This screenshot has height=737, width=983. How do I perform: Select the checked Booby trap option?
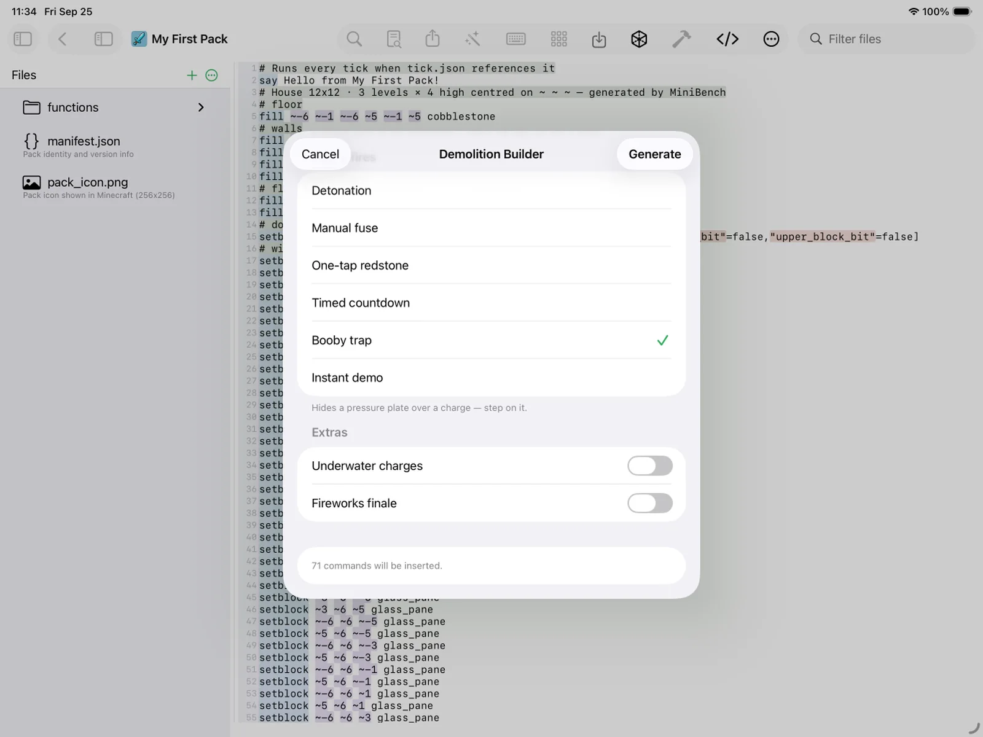[x=491, y=340]
